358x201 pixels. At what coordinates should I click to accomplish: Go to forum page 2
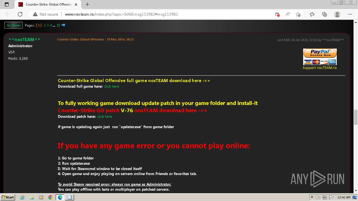point(45,25)
